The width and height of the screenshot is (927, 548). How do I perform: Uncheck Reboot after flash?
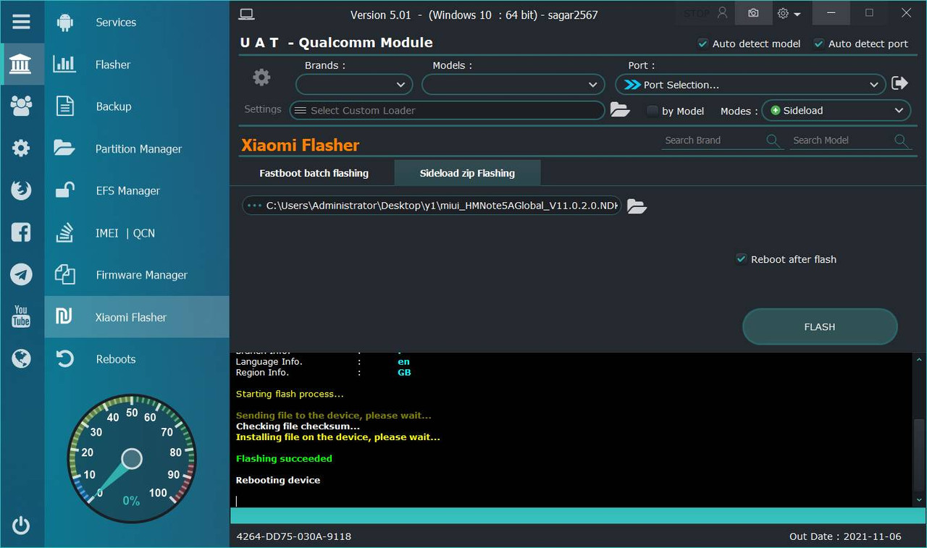pyautogui.click(x=740, y=258)
